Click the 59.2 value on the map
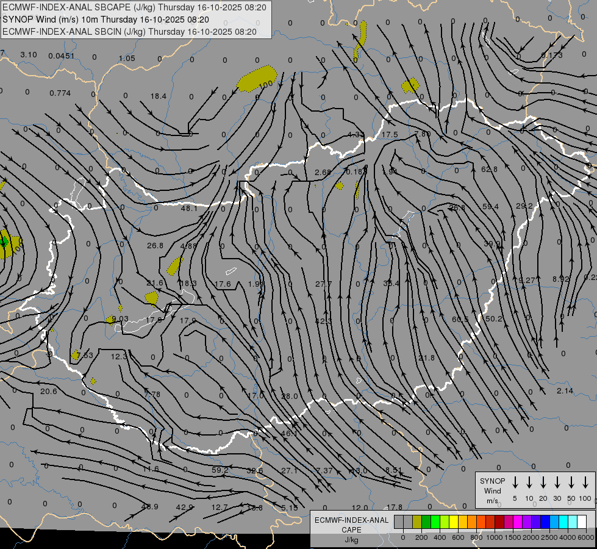 (x=220, y=470)
